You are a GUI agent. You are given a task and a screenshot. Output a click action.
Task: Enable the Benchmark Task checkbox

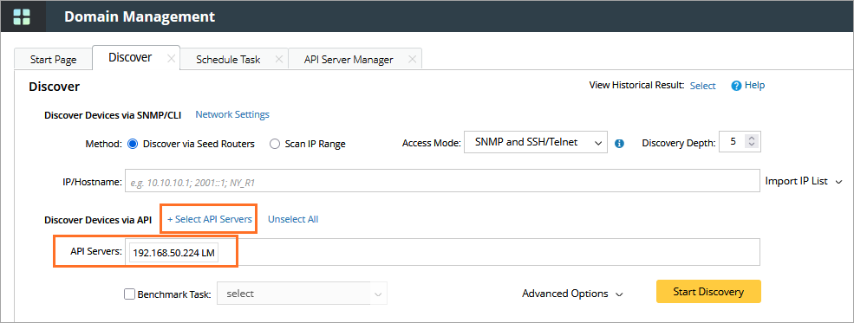coord(130,294)
